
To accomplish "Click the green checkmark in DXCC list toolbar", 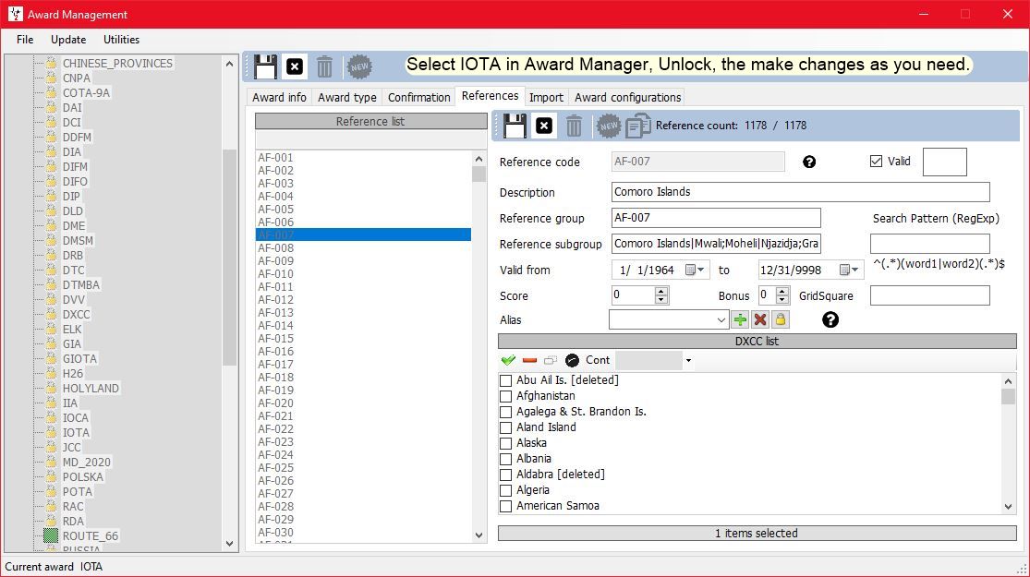I will click(x=508, y=360).
